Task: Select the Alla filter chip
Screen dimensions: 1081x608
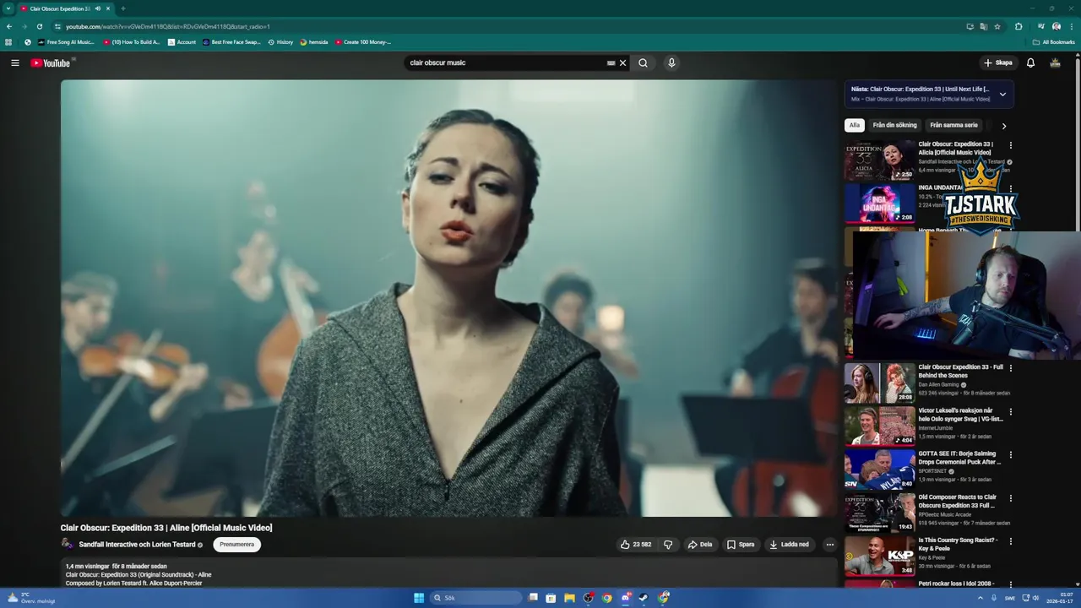Action: click(855, 125)
